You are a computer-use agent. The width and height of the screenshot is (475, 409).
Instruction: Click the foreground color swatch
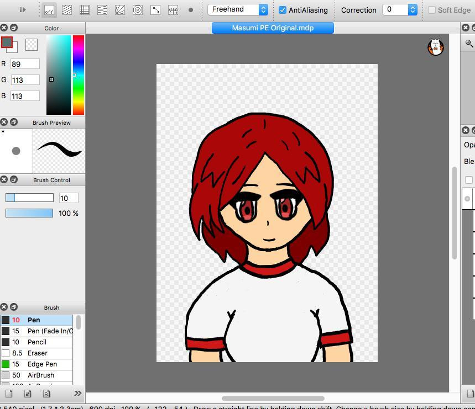coord(7,43)
